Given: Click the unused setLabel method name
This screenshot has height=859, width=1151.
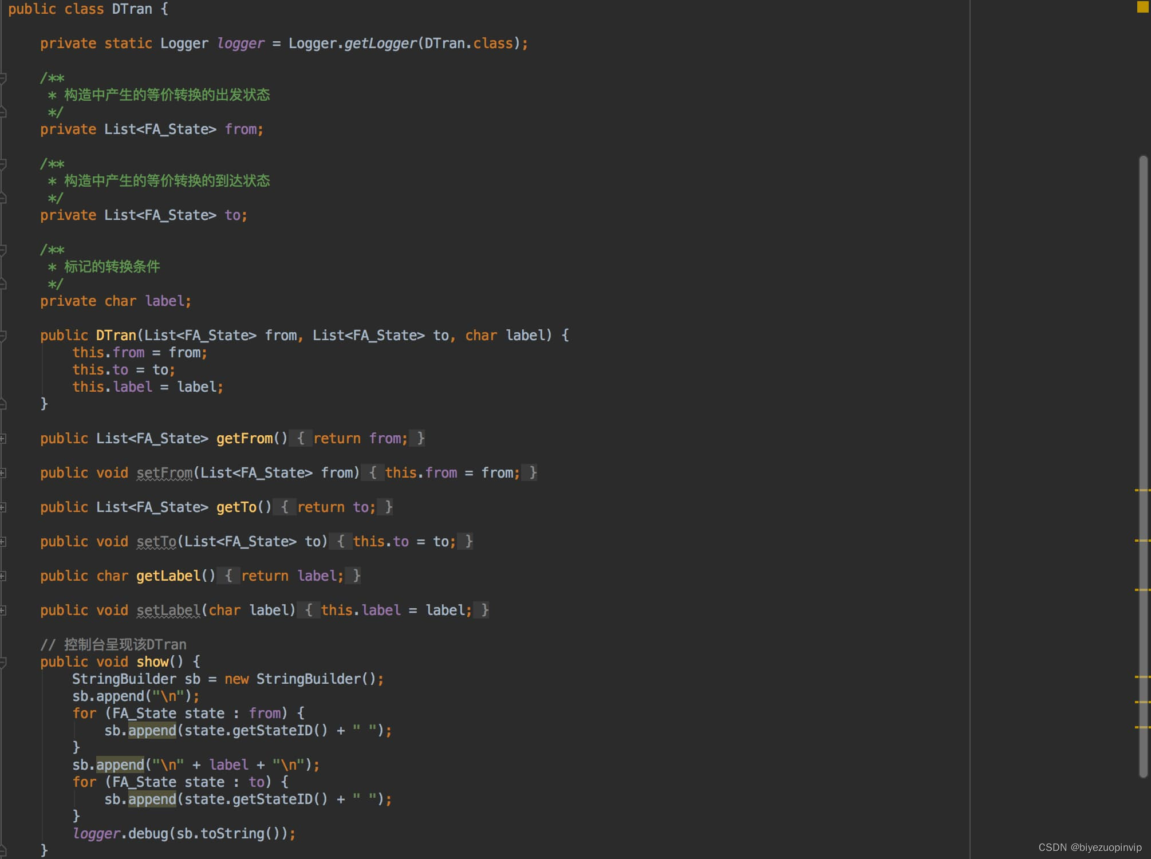Looking at the screenshot, I should click(x=168, y=610).
